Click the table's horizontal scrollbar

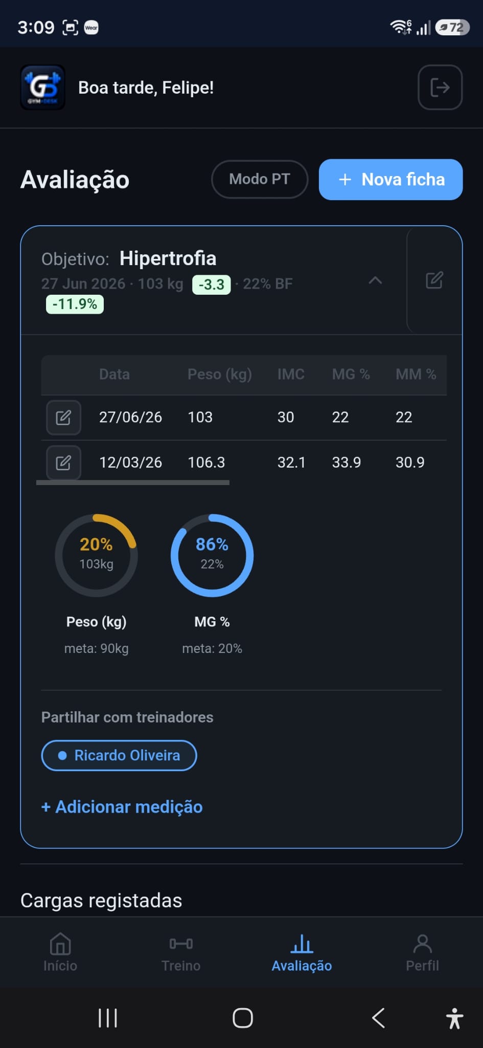click(x=133, y=482)
